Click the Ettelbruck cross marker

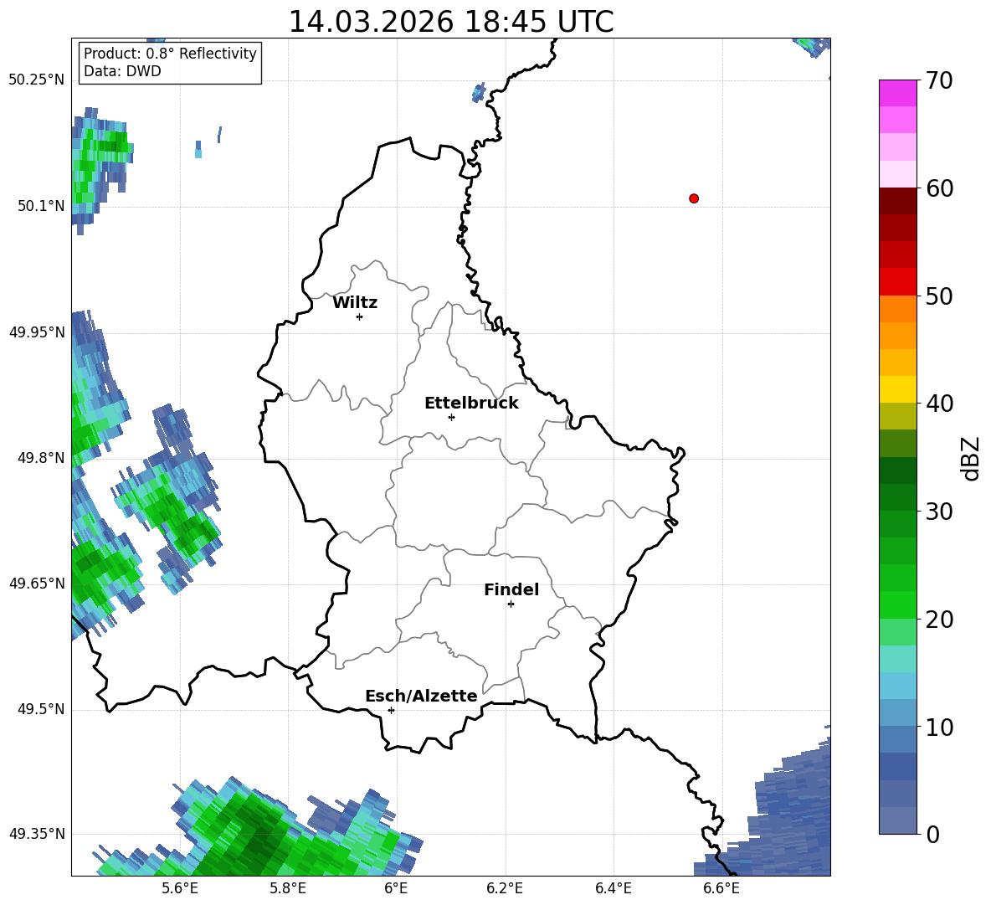coord(451,417)
